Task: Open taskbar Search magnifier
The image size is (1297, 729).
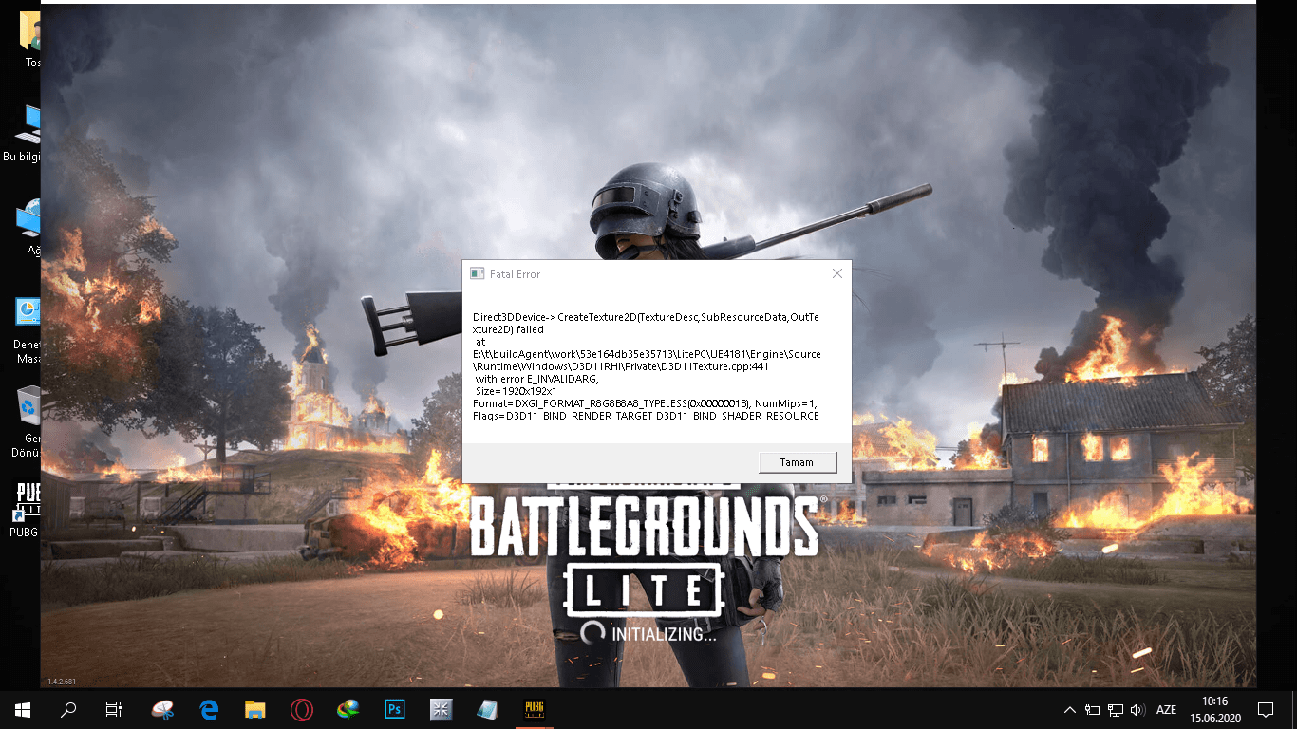Action: click(x=68, y=709)
